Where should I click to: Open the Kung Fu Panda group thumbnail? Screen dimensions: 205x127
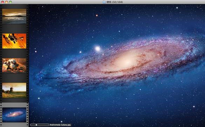[14, 65]
